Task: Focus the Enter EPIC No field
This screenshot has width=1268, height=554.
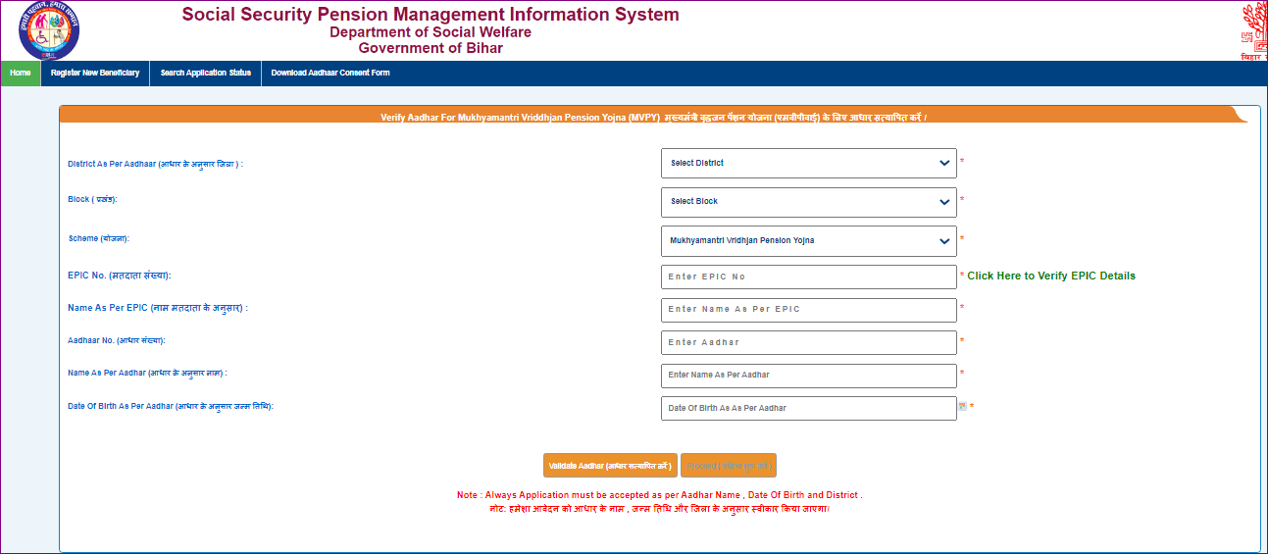Action: click(808, 277)
